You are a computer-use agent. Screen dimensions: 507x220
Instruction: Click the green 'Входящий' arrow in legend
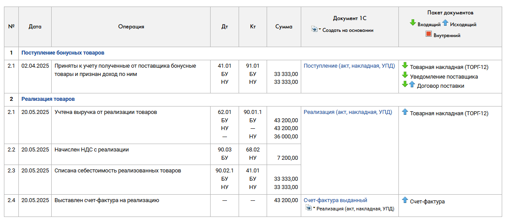click(x=412, y=23)
